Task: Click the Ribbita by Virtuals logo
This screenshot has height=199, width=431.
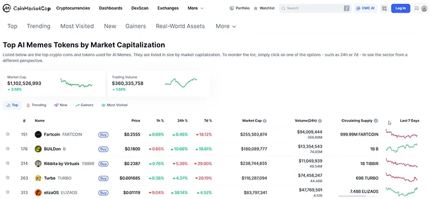Action: tap(38, 164)
